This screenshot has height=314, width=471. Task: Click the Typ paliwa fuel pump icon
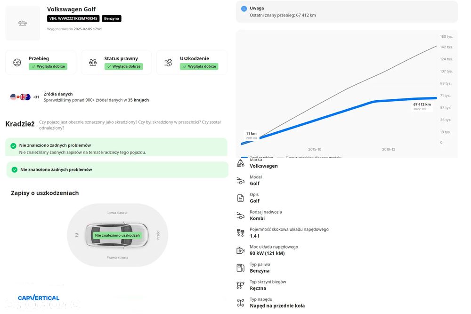(241, 268)
